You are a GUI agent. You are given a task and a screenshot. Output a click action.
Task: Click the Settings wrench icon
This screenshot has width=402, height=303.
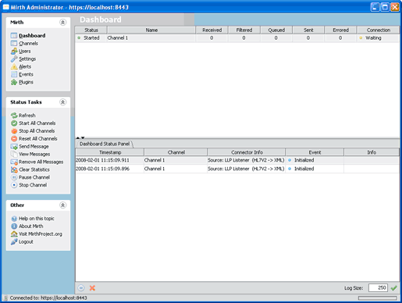coord(14,59)
